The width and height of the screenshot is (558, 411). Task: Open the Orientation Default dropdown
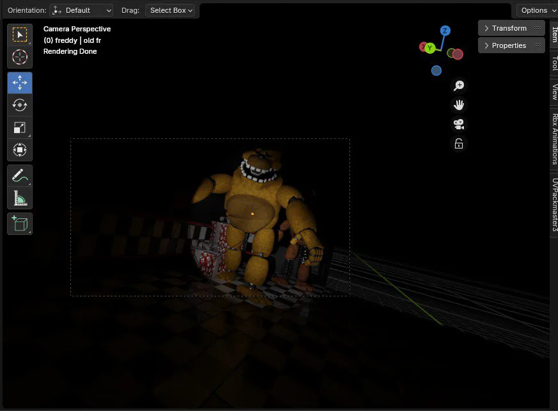pos(81,10)
